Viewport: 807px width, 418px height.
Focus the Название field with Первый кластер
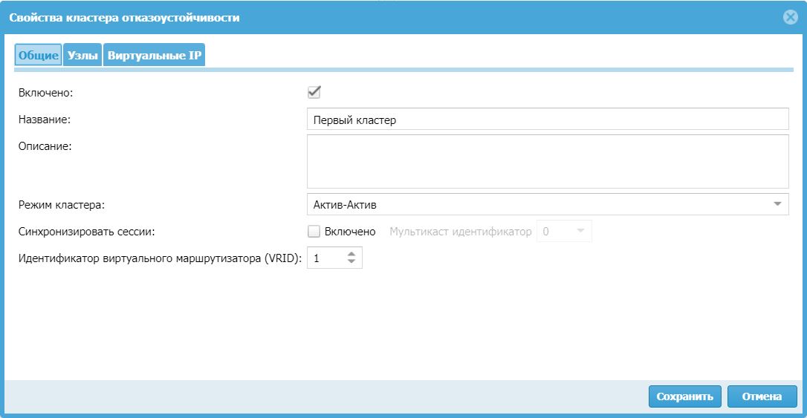pos(547,119)
